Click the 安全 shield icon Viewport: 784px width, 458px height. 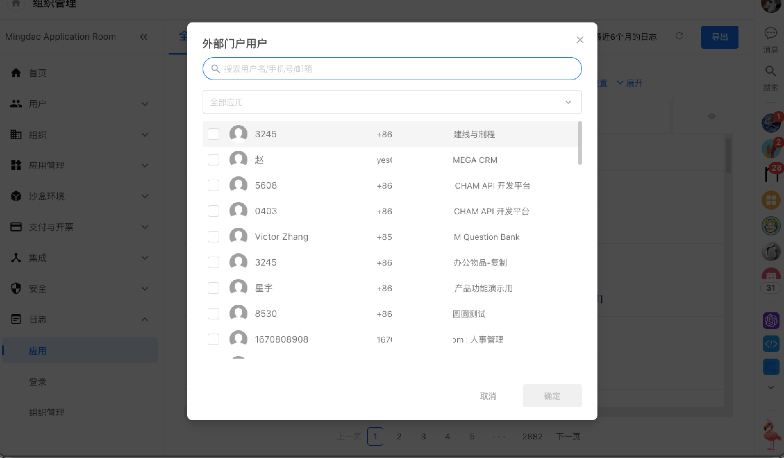click(x=16, y=288)
